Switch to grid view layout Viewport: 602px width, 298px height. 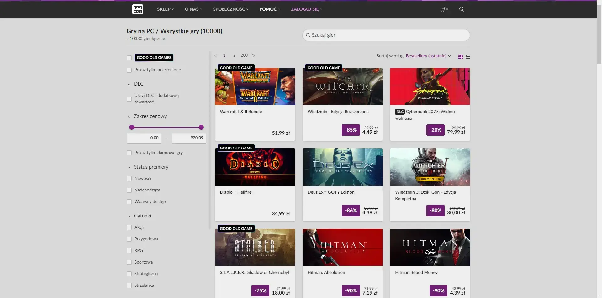(460, 57)
